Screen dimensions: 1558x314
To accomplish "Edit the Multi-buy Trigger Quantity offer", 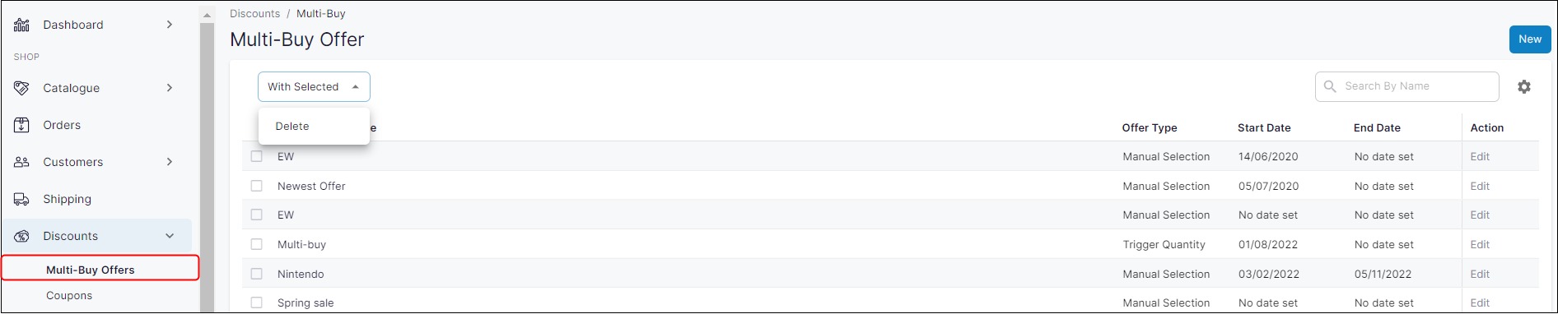I will (x=1480, y=244).
